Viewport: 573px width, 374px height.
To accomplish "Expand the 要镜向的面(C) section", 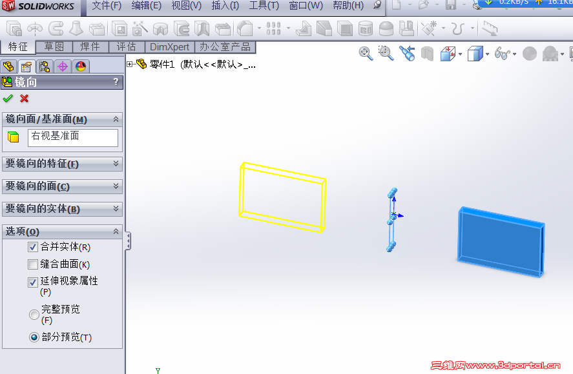I will [x=116, y=186].
